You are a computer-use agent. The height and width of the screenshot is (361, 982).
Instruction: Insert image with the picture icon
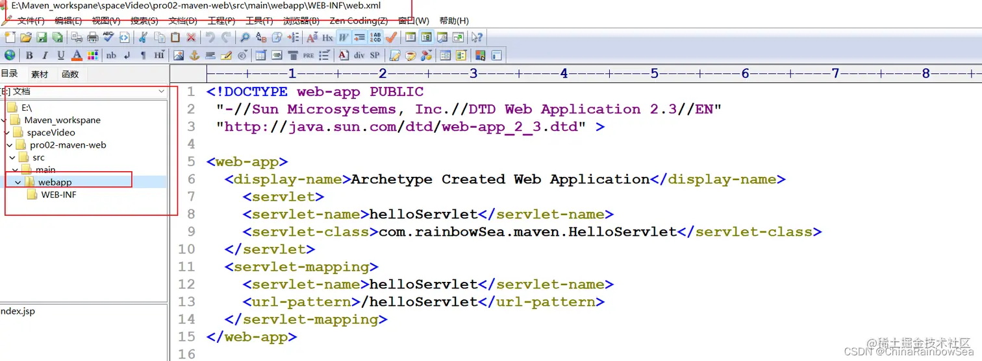tap(177, 55)
